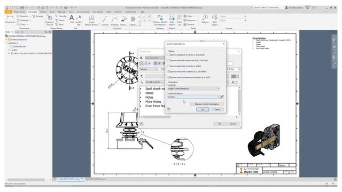The width and height of the screenshot is (342, 192).
Task: Click the user account sign-in name
Action: (296, 7)
